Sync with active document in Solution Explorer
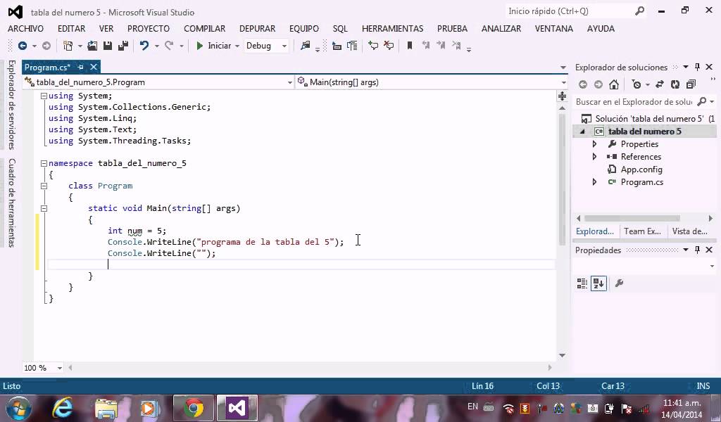The image size is (721, 422). point(659,84)
